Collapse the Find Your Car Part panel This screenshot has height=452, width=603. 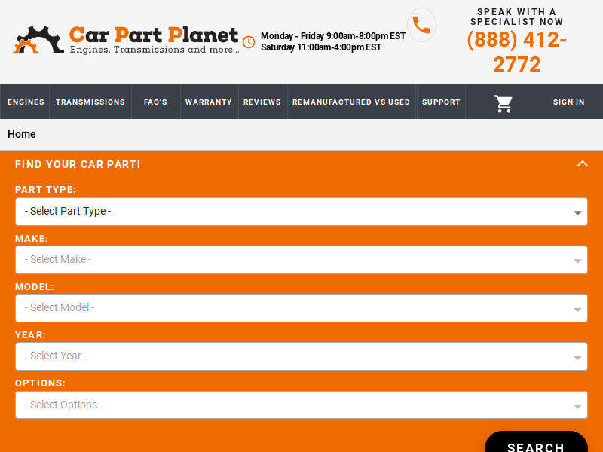click(582, 164)
